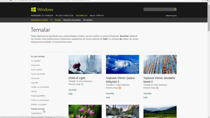Select Temalar in the sub navigation
This screenshot has height=118, width=210.
pyautogui.click(x=58, y=20)
